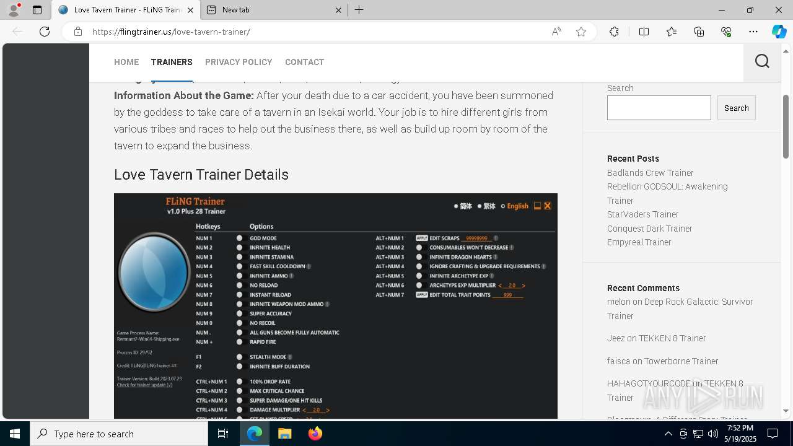Open the taskbar clock and date
The width and height of the screenshot is (793, 446).
[740, 434]
